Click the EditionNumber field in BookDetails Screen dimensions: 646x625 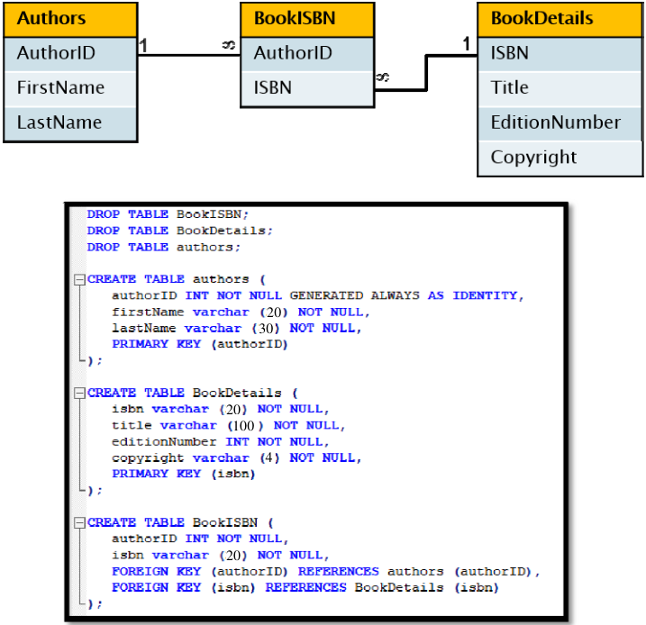tap(560, 123)
